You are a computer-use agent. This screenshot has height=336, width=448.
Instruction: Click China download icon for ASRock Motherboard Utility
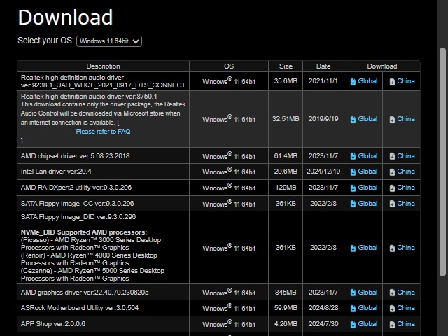point(392,308)
